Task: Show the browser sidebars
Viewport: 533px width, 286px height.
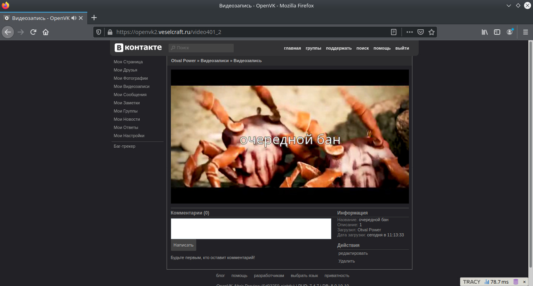Action: click(497, 32)
